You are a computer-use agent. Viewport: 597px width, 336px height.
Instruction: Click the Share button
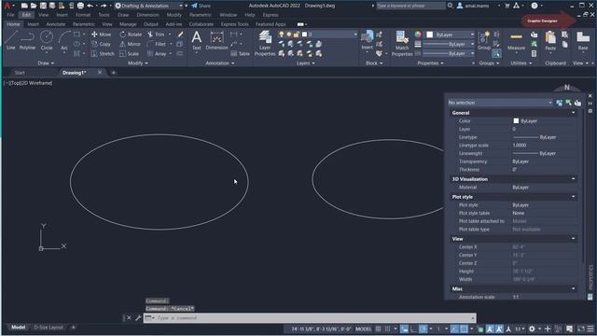coord(201,6)
